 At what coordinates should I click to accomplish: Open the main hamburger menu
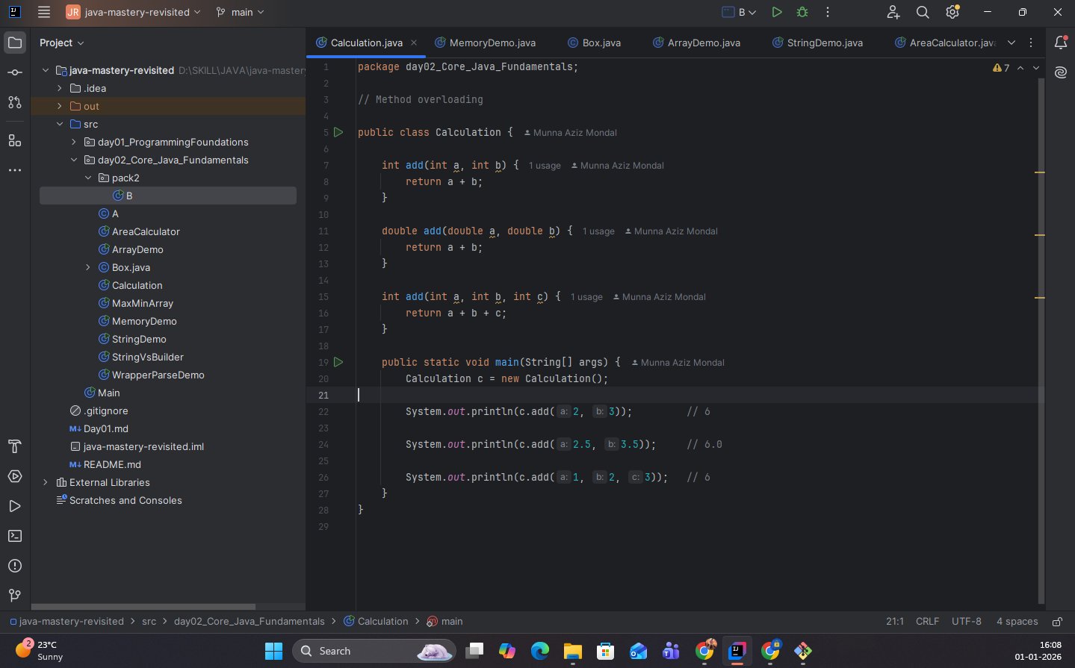[44, 12]
